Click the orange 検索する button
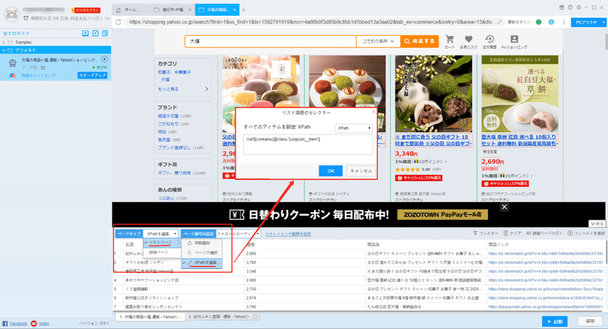This screenshot has height=329, width=608. point(420,41)
